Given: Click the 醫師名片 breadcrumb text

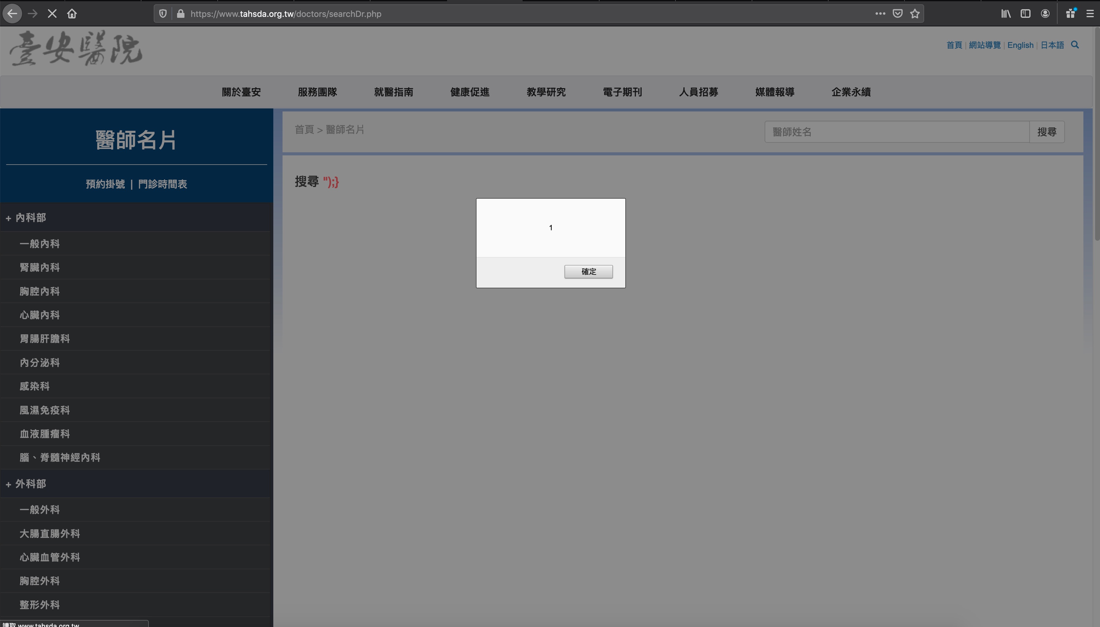Looking at the screenshot, I should pyautogui.click(x=345, y=130).
